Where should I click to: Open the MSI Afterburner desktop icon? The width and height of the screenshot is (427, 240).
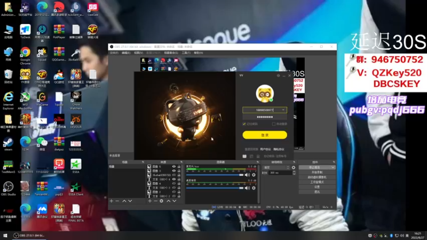(x=25, y=101)
